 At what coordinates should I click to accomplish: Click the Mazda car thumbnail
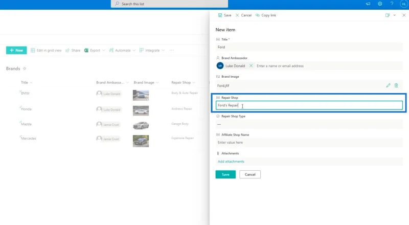click(x=141, y=126)
